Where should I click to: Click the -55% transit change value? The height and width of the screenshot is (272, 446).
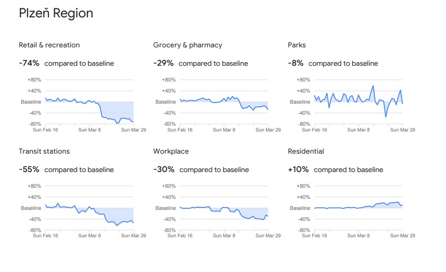click(x=29, y=169)
